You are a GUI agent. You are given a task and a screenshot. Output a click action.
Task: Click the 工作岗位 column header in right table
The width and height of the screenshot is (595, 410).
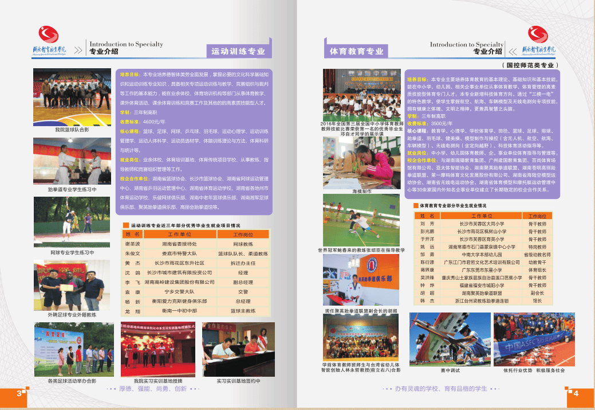[x=538, y=216]
